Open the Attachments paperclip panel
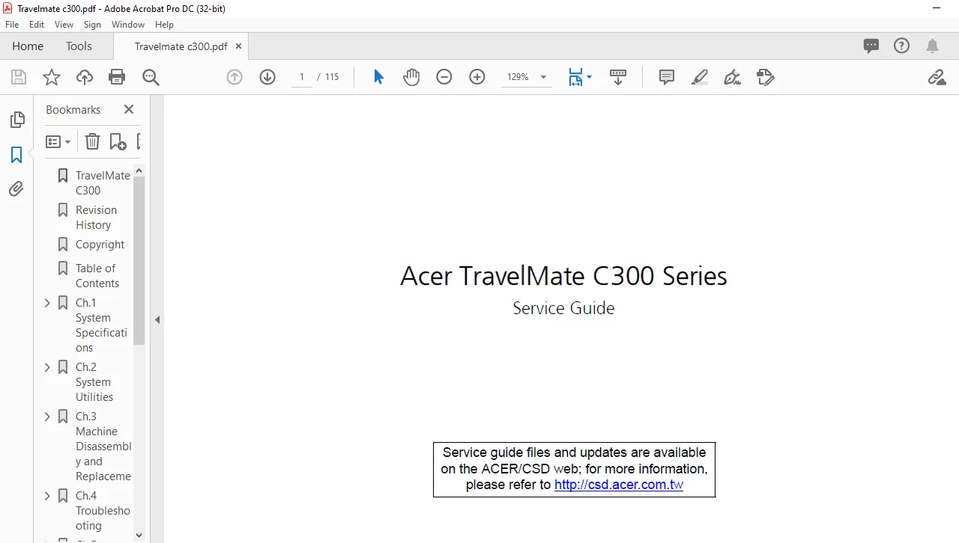 16,189
